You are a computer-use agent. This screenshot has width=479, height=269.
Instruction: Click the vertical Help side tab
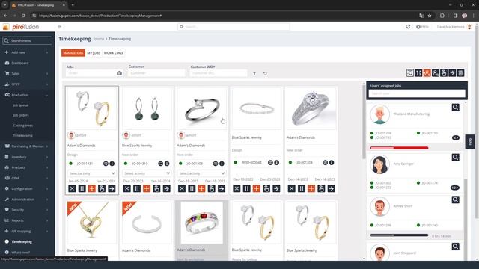(470, 142)
